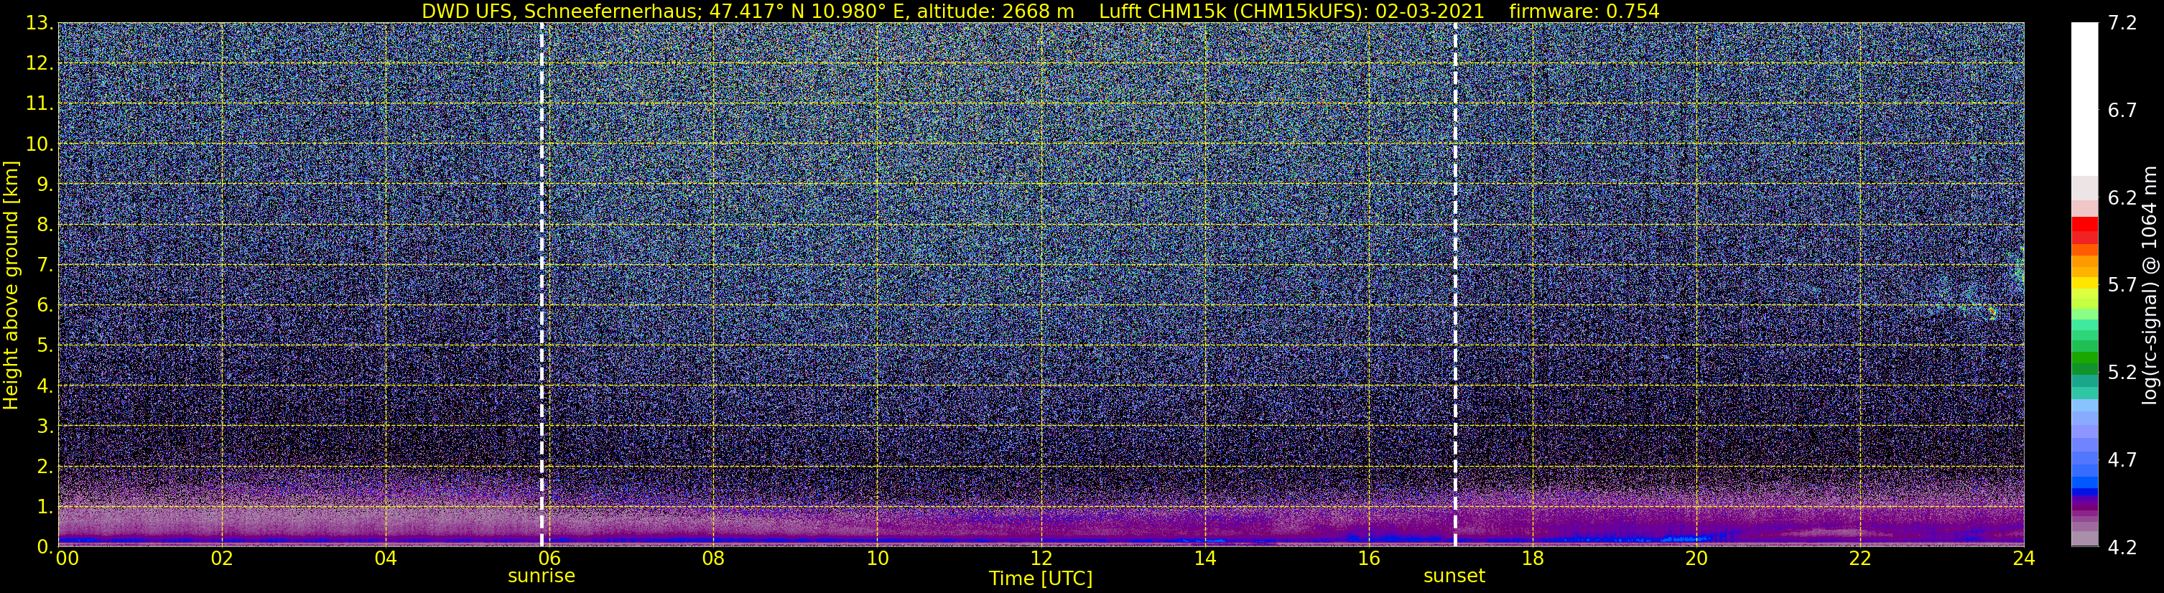This screenshot has height=593, width=2164.
Task: Click the time axis tick label '14'
Action: tap(1204, 559)
